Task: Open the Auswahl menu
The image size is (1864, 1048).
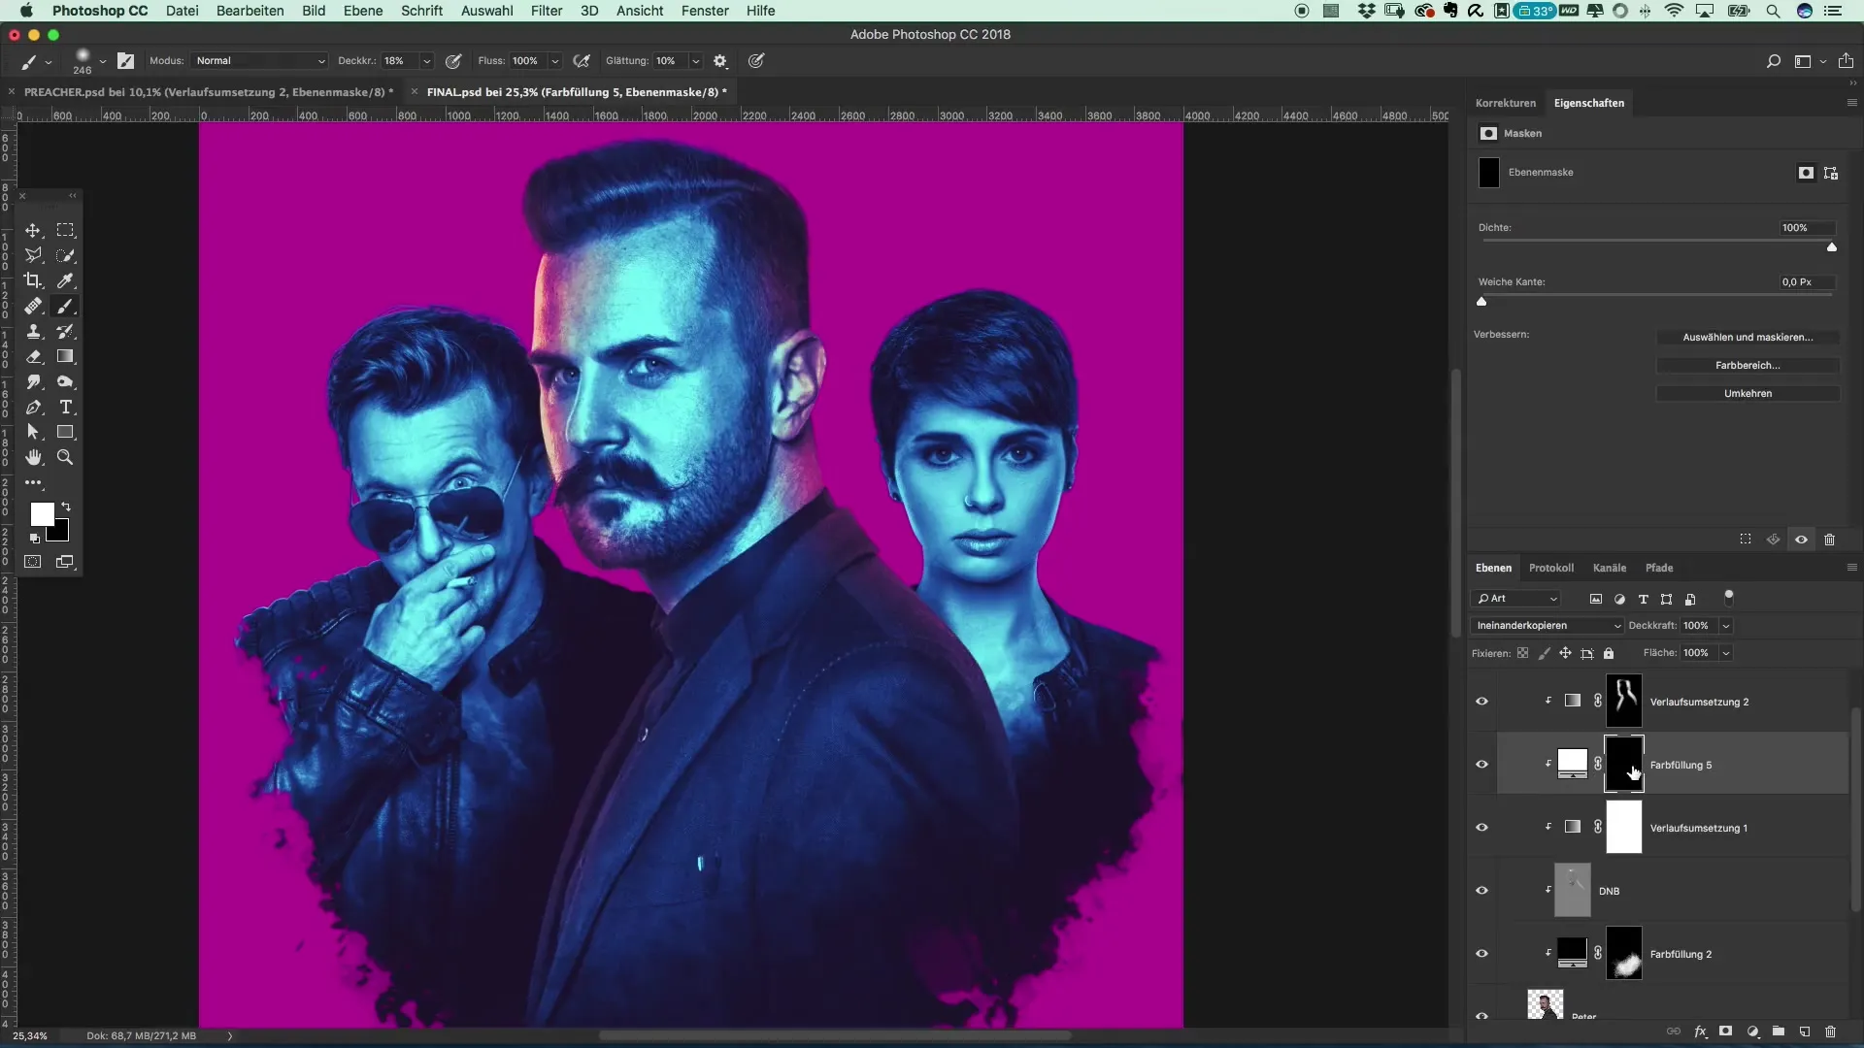Action: point(486,11)
